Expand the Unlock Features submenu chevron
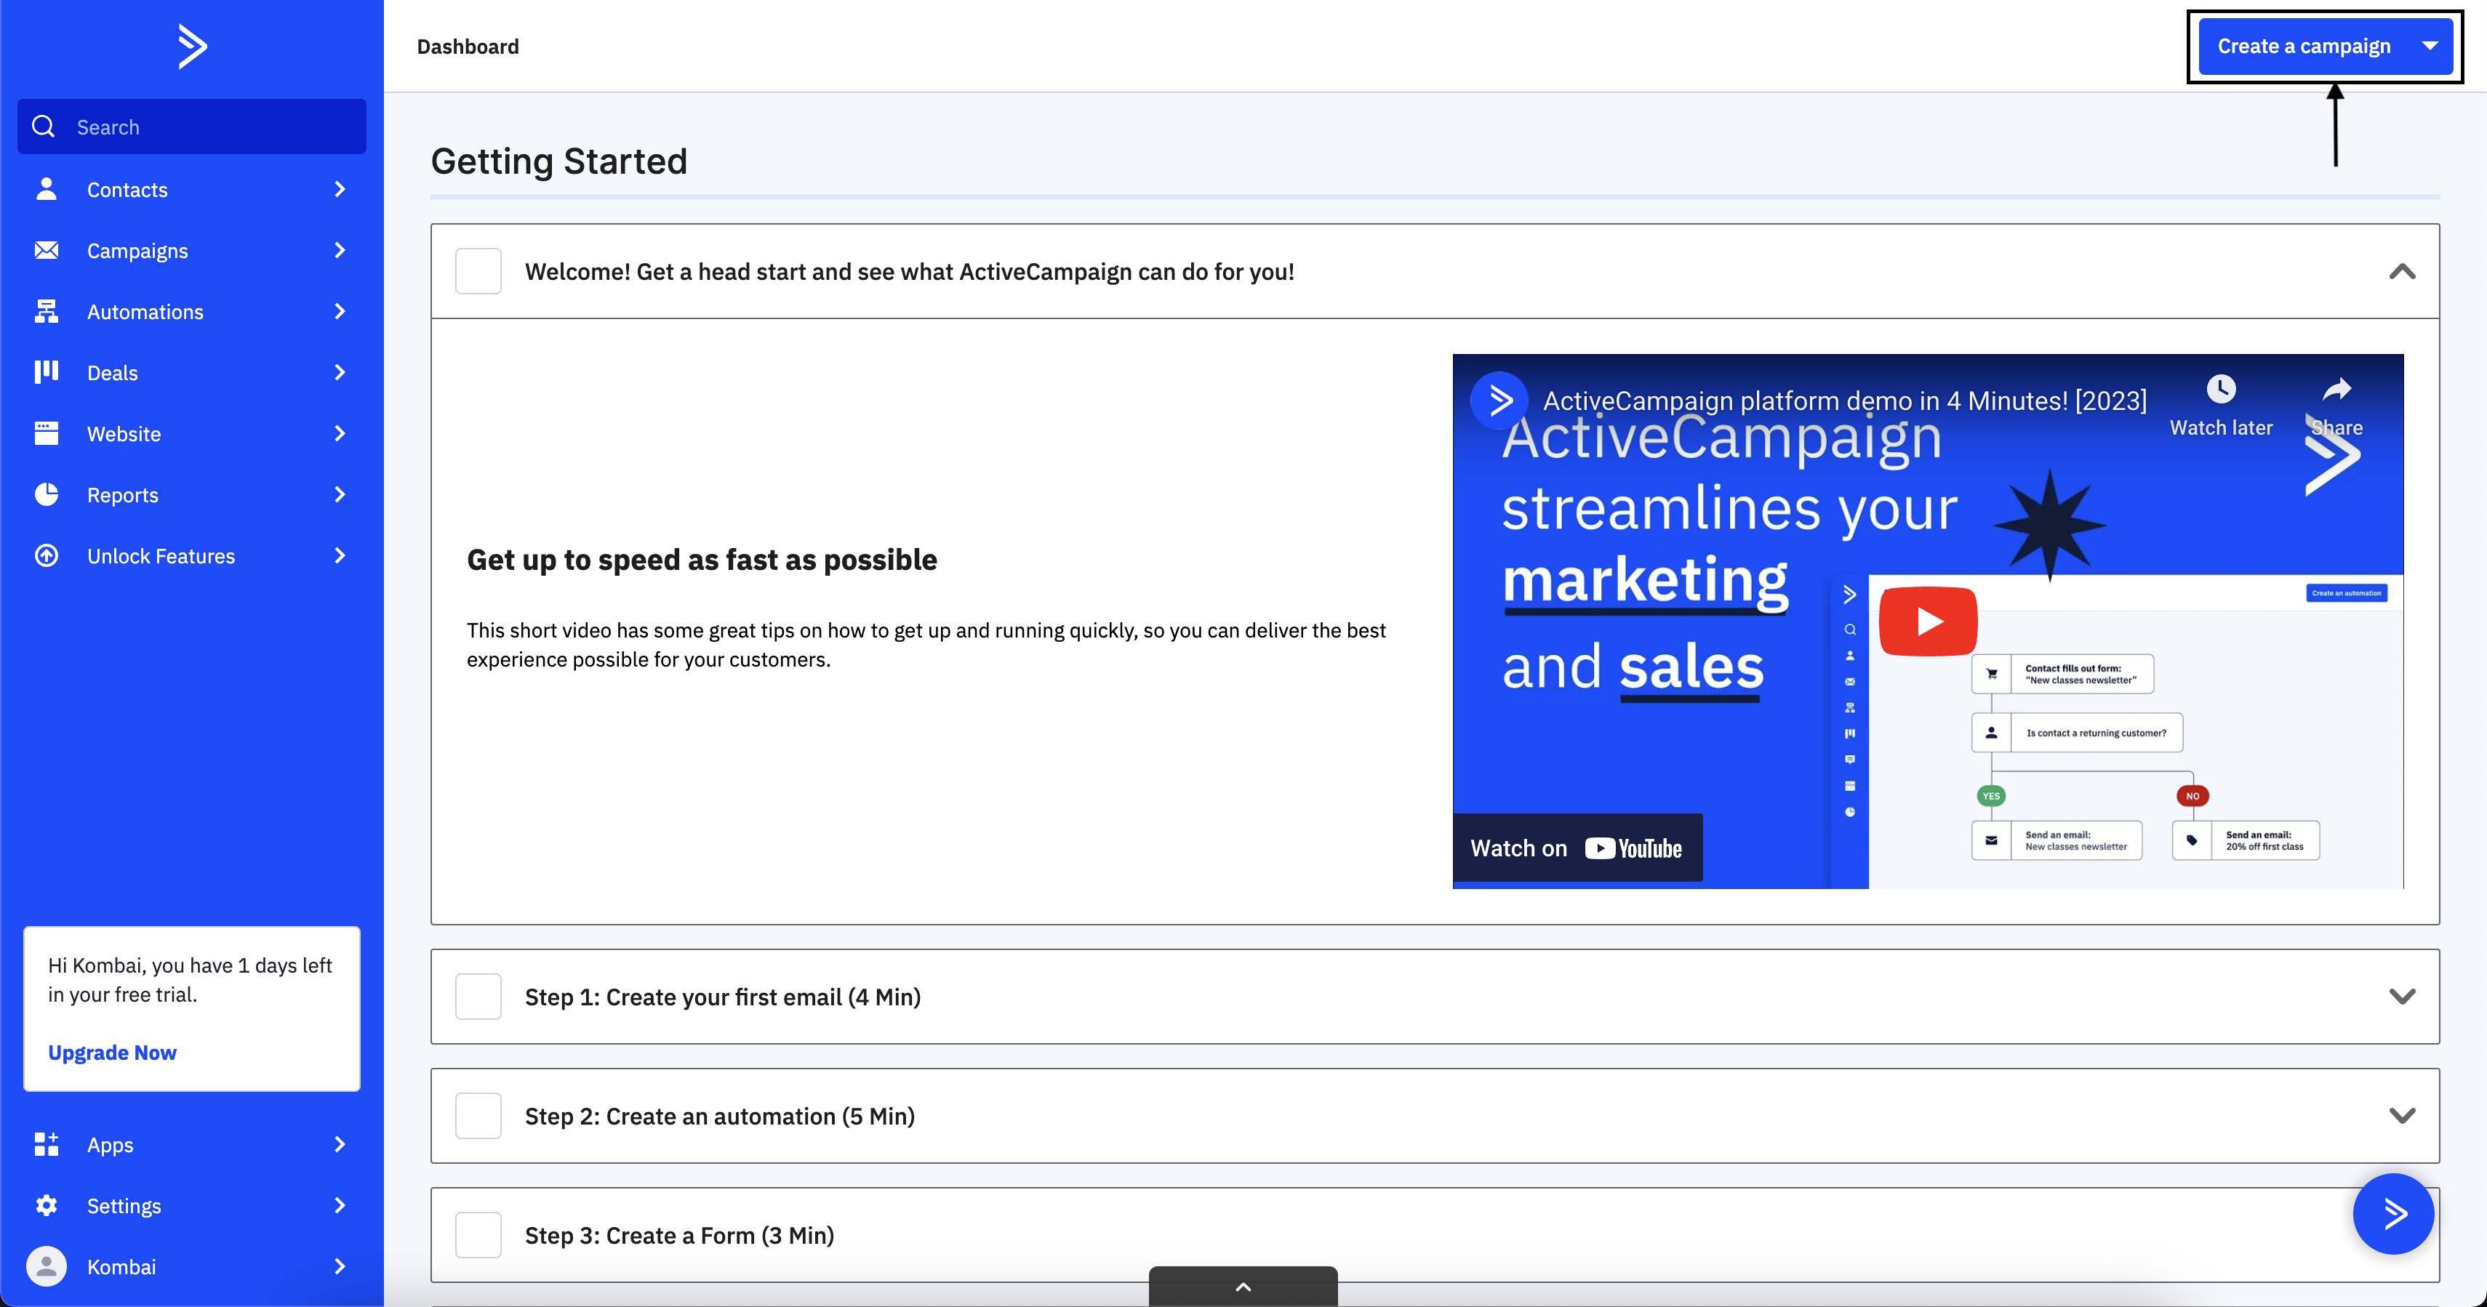2487x1307 pixels. (340, 556)
